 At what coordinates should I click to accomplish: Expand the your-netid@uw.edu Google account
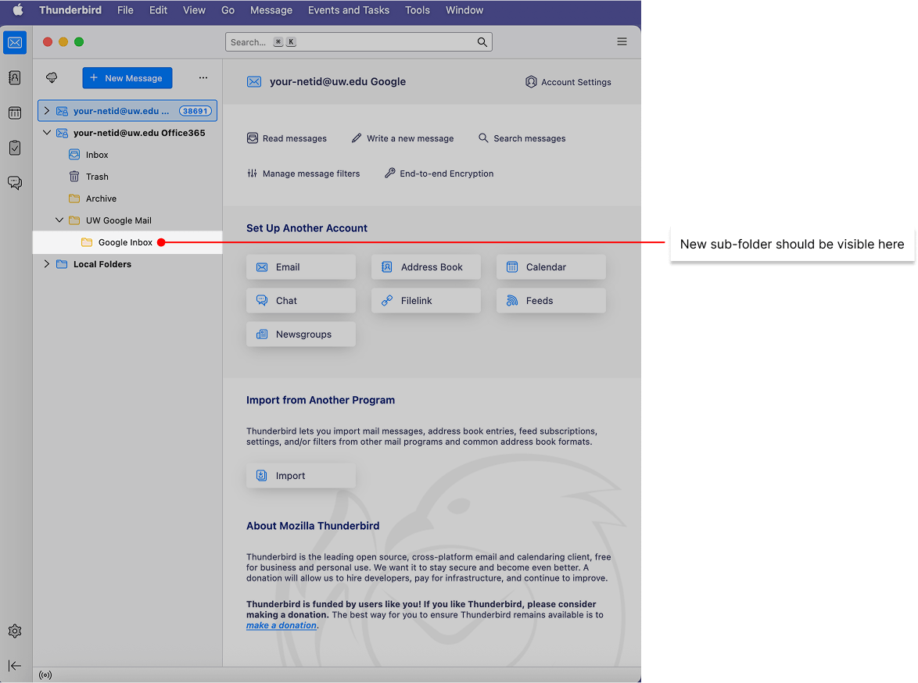click(47, 110)
